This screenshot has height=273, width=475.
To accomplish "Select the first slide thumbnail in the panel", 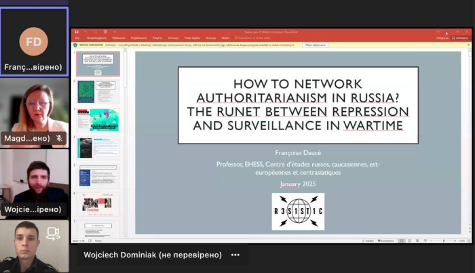I will [x=98, y=64].
